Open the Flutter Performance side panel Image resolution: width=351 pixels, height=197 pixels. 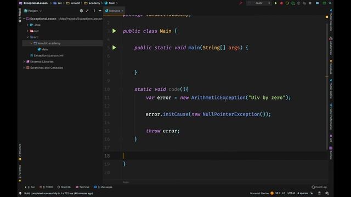pos(331,117)
